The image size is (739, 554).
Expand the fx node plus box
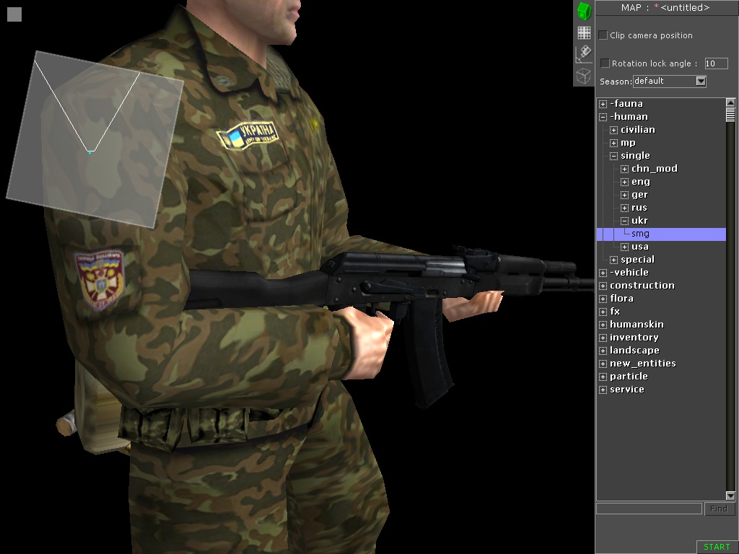(x=603, y=312)
